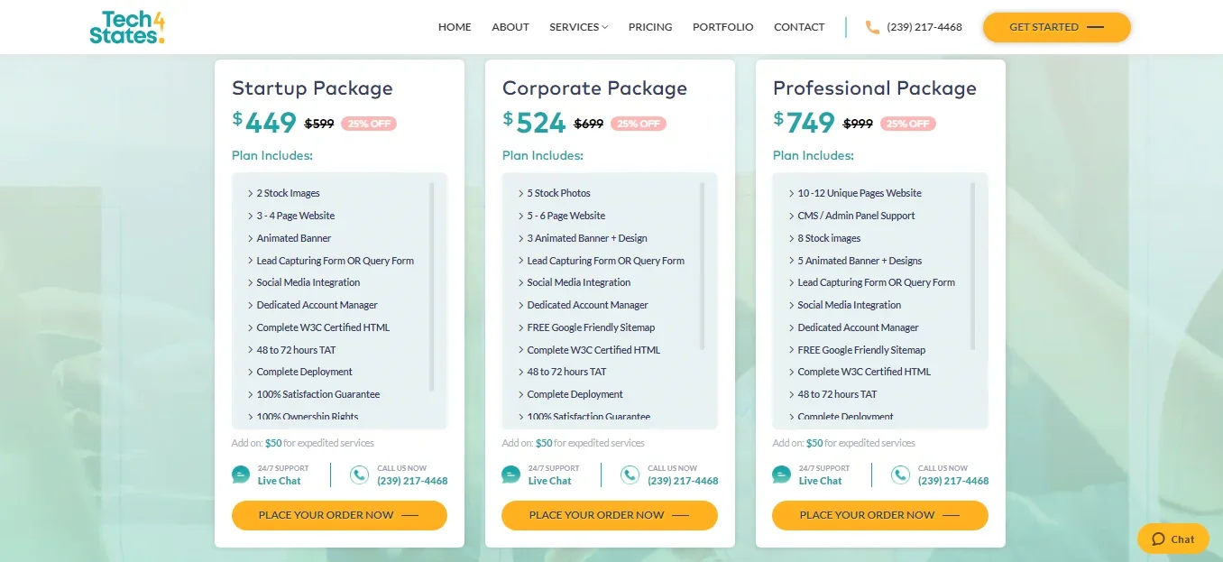This screenshot has height=562, width=1223.
Task: Click Corporate Package feature list scrollbar
Action: [703, 266]
